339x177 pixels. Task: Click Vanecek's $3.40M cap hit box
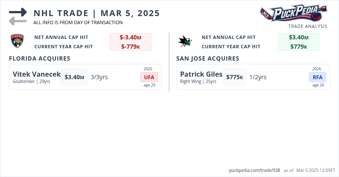click(74, 77)
